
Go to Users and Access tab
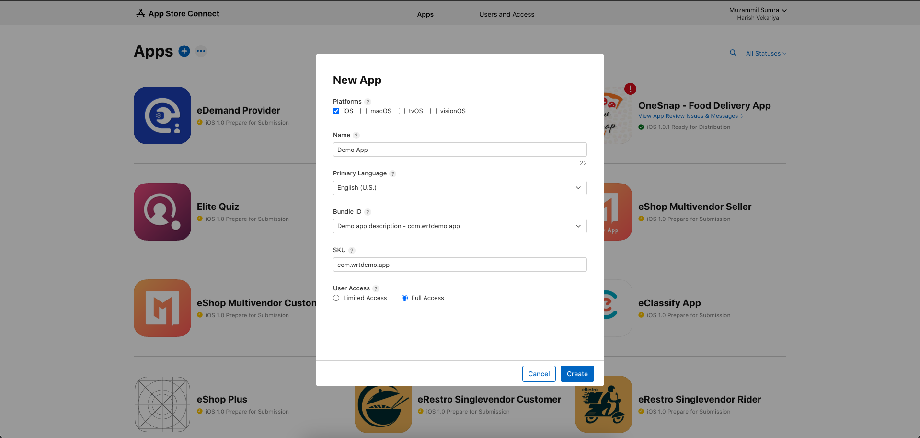pyautogui.click(x=507, y=14)
